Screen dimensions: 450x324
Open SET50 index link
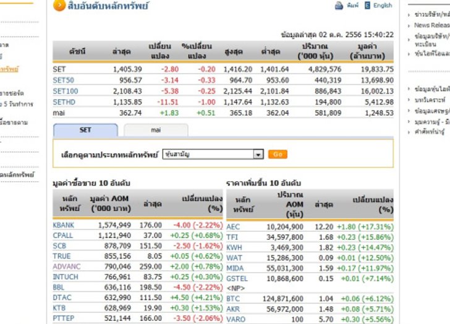click(x=64, y=80)
